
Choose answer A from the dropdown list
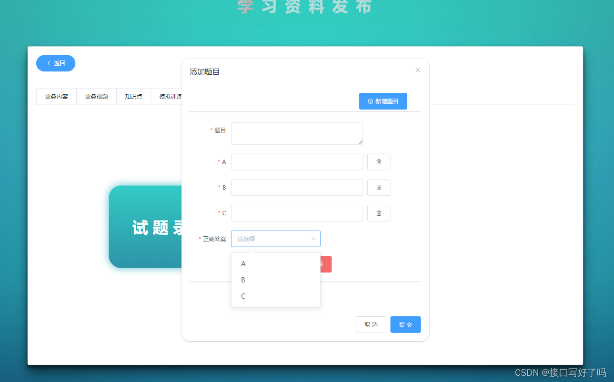coord(276,264)
